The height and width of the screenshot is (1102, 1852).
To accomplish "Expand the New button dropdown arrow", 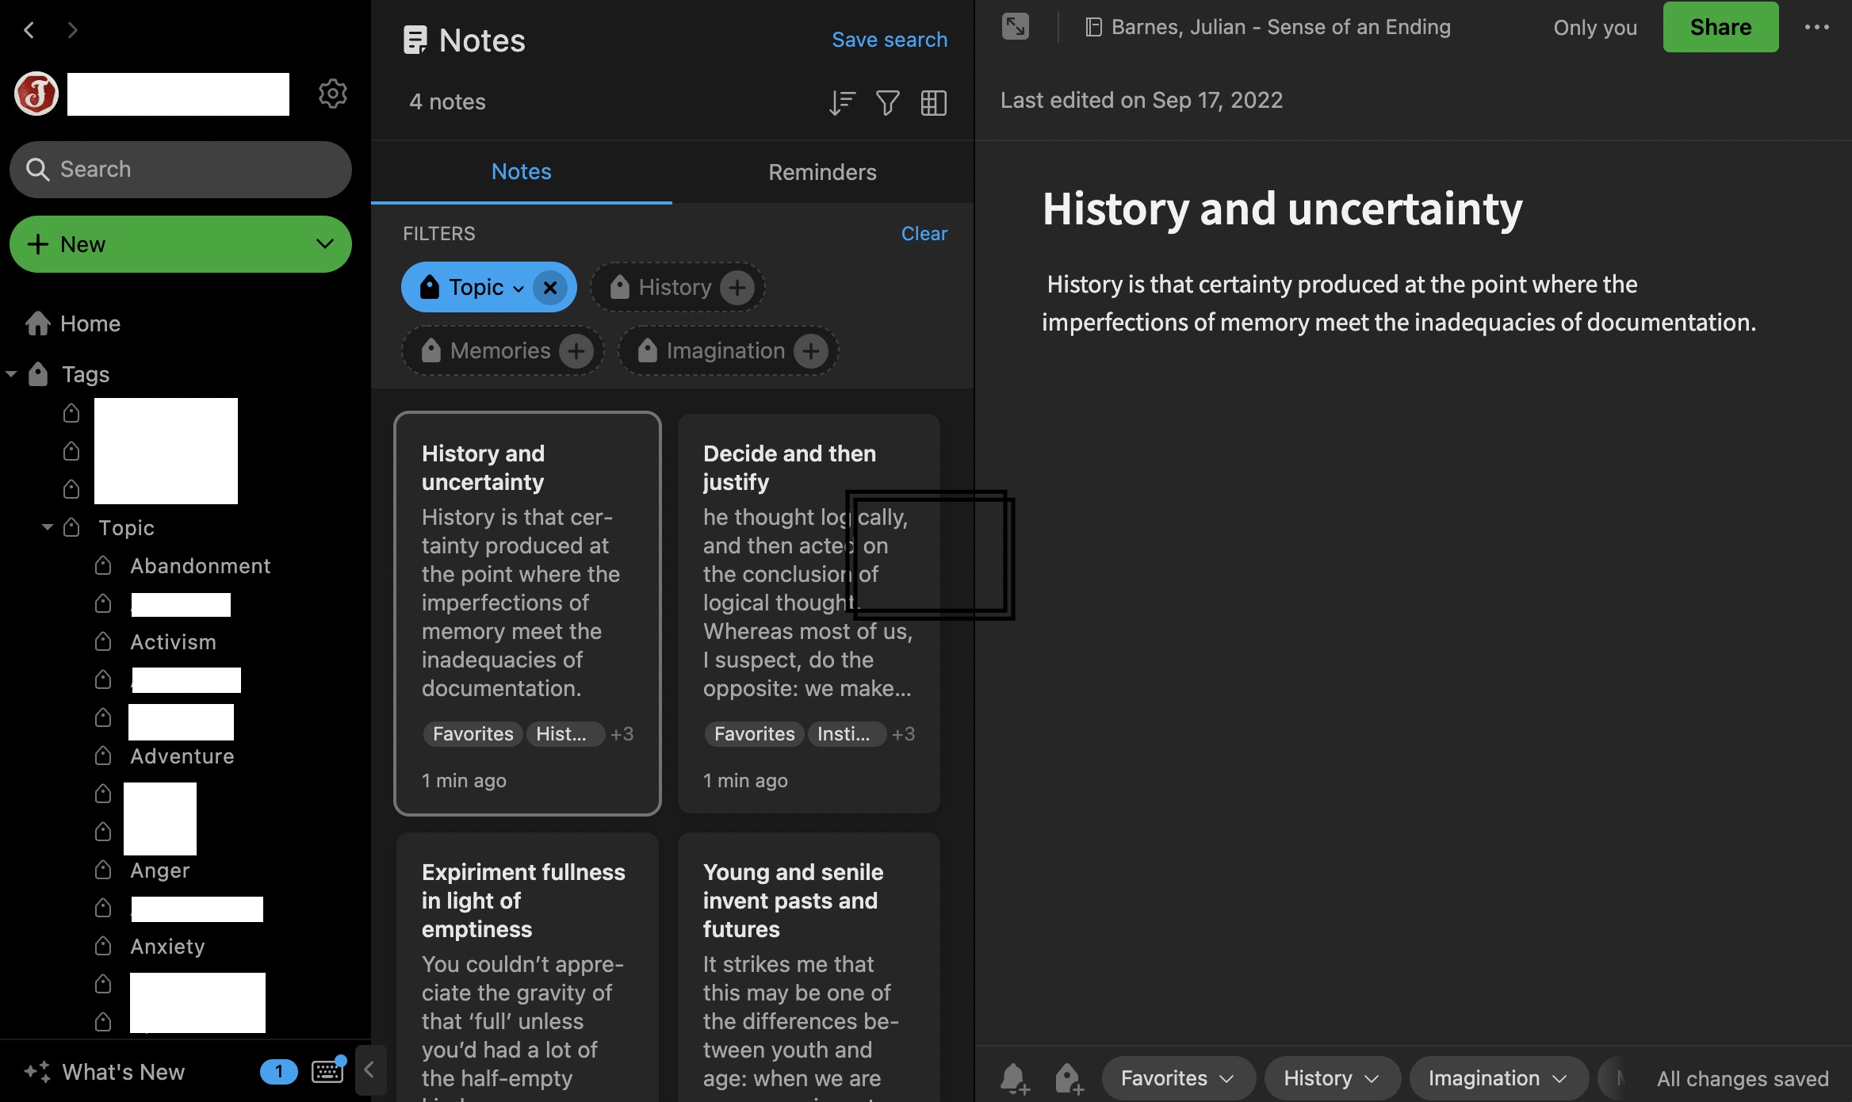I will (x=324, y=244).
